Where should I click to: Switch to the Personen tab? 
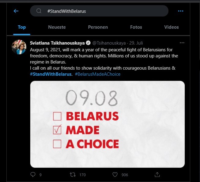pyautogui.click(x=98, y=27)
